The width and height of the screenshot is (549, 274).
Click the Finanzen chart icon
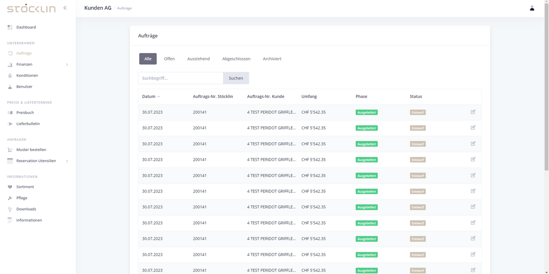tap(10, 64)
